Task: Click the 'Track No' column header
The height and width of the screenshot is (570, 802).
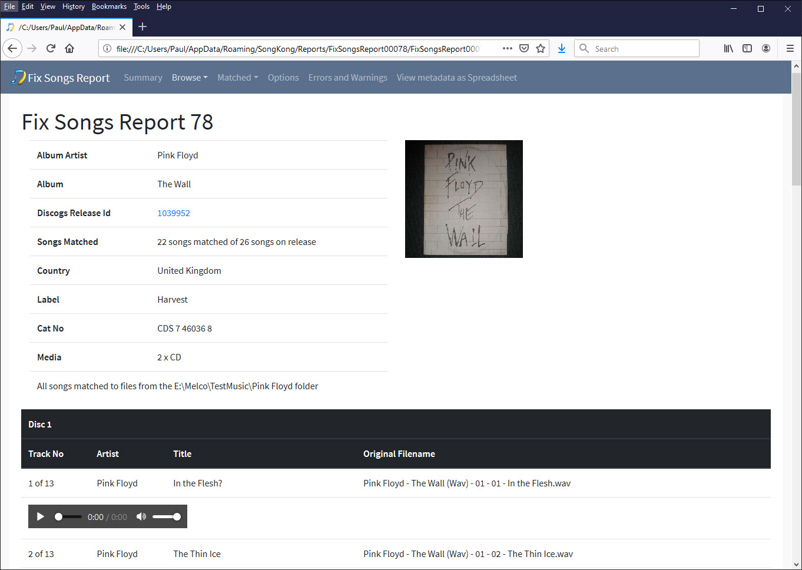Action: 46,453
